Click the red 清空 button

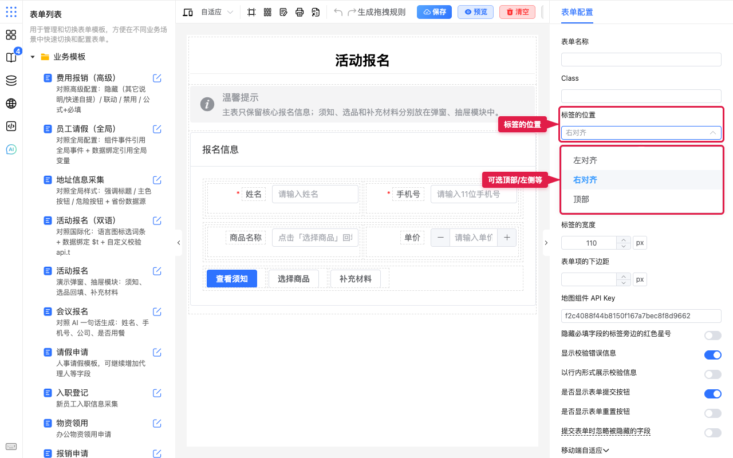click(517, 12)
